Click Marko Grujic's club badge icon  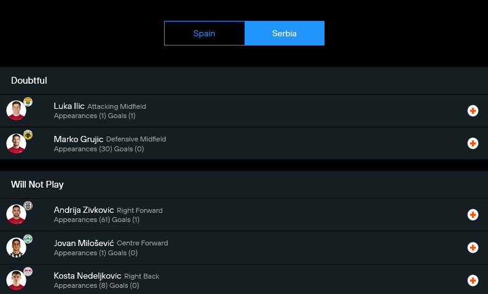pos(28,135)
